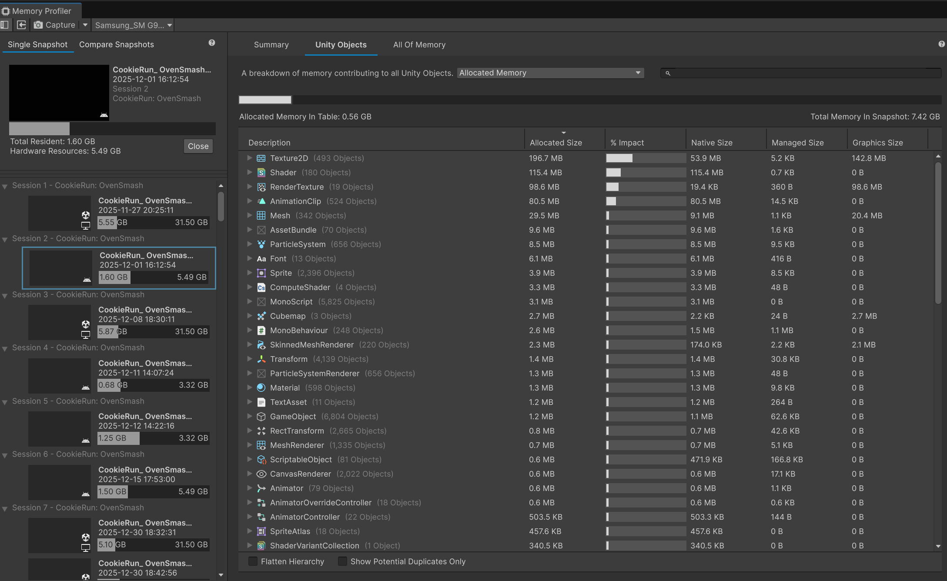Screen dimensions: 947x581
Task: Click the import snapshot arrow icon
Action: click(x=21, y=25)
